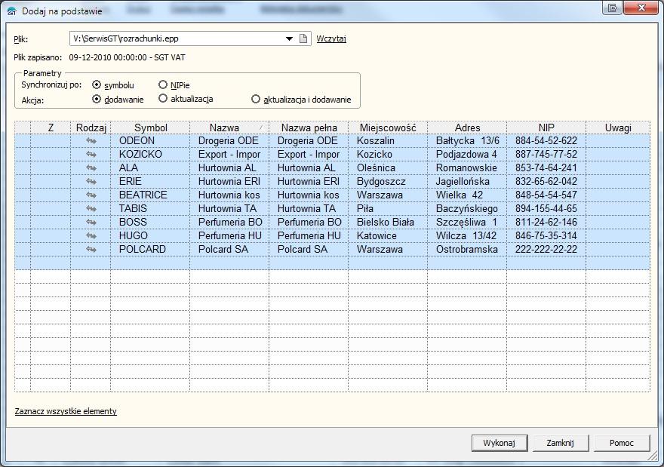Sort by the Uwagi column header

click(x=618, y=128)
